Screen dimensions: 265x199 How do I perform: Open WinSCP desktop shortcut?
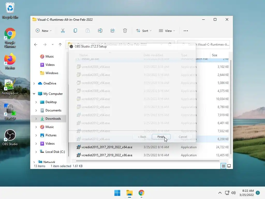[x=10, y=112]
